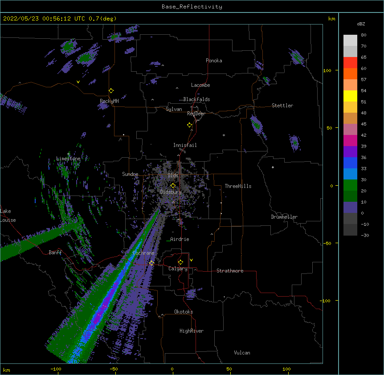384x375 pixels.
Task: Click the yellow diamond marker above Calgary
Action: [x=180, y=262]
